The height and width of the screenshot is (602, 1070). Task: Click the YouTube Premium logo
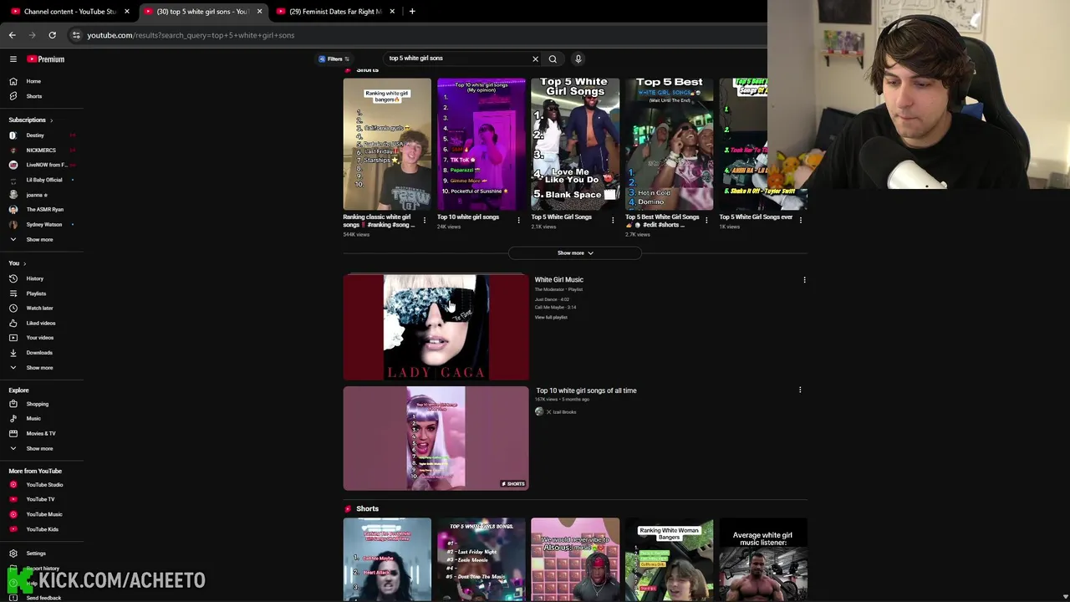tap(46, 59)
